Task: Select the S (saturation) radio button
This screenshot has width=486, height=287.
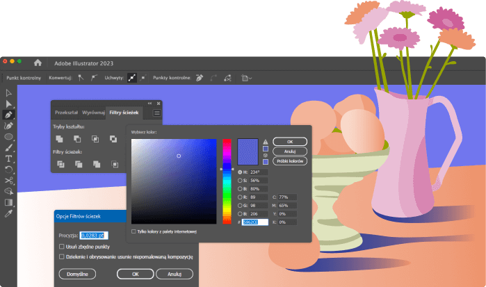Action: click(241, 180)
